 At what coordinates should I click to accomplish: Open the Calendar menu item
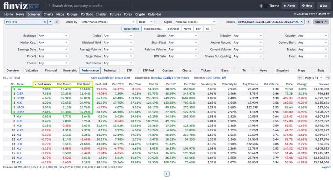pos(154,14)
